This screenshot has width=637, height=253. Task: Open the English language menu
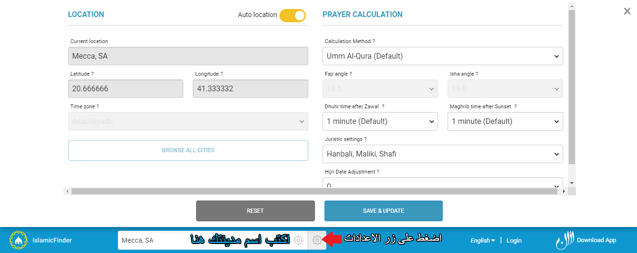click(x=483, y=240)
